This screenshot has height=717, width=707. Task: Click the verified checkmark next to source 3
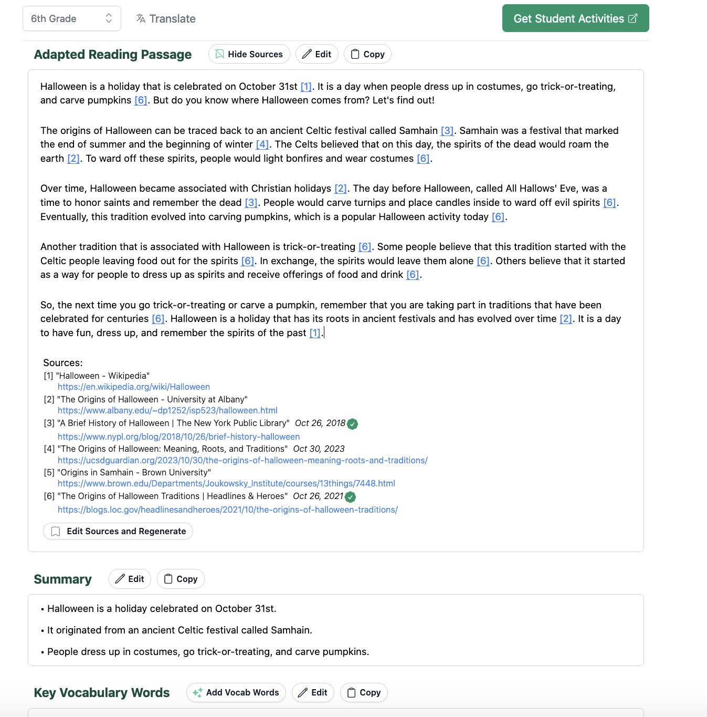(352, 423)
